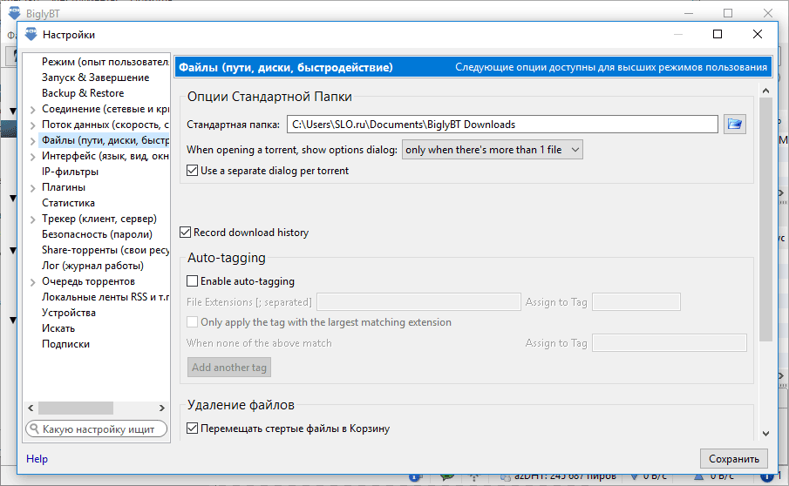Viewport: 789px width, 486px height.
Task: Browse for the default download folder
Action: pos(735,125)
